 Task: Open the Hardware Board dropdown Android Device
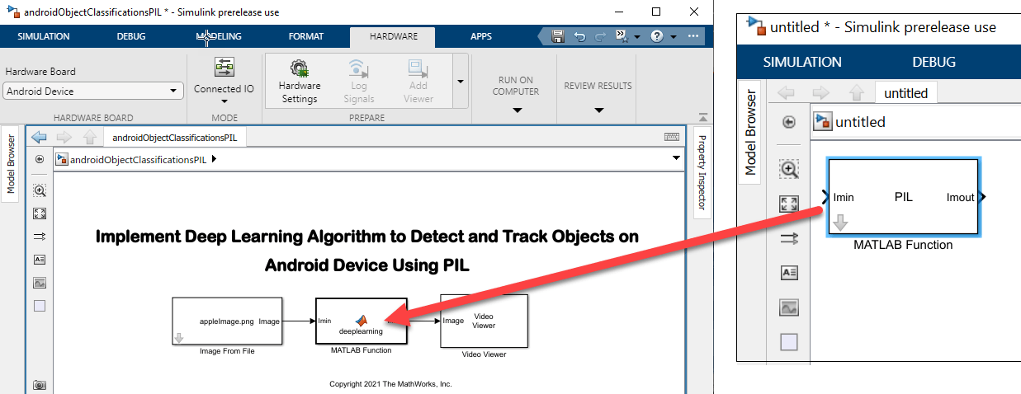tap(93, 91)
